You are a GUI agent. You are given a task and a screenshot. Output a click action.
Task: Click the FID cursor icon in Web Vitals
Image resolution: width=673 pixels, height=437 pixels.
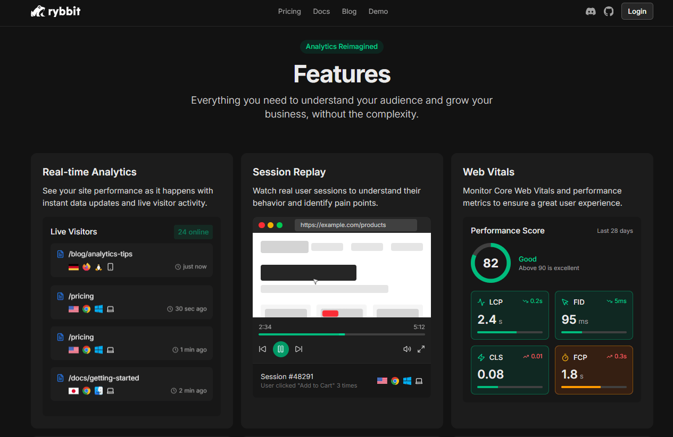(x=564, y=301)
